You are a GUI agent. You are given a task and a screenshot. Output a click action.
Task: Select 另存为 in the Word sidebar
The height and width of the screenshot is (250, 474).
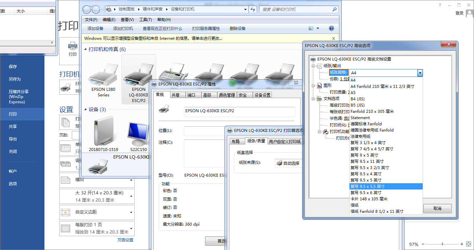point(22,79)
